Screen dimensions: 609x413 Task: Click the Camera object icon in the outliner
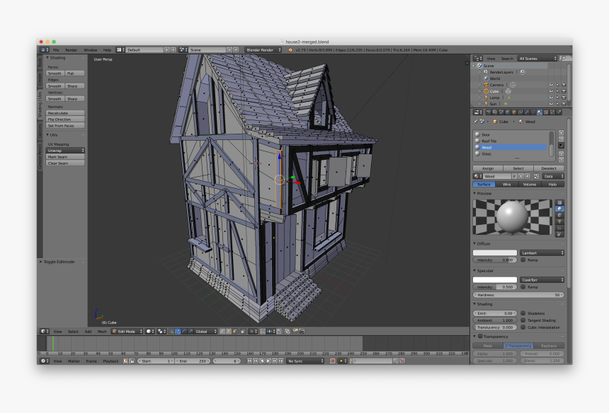[486, 84]
